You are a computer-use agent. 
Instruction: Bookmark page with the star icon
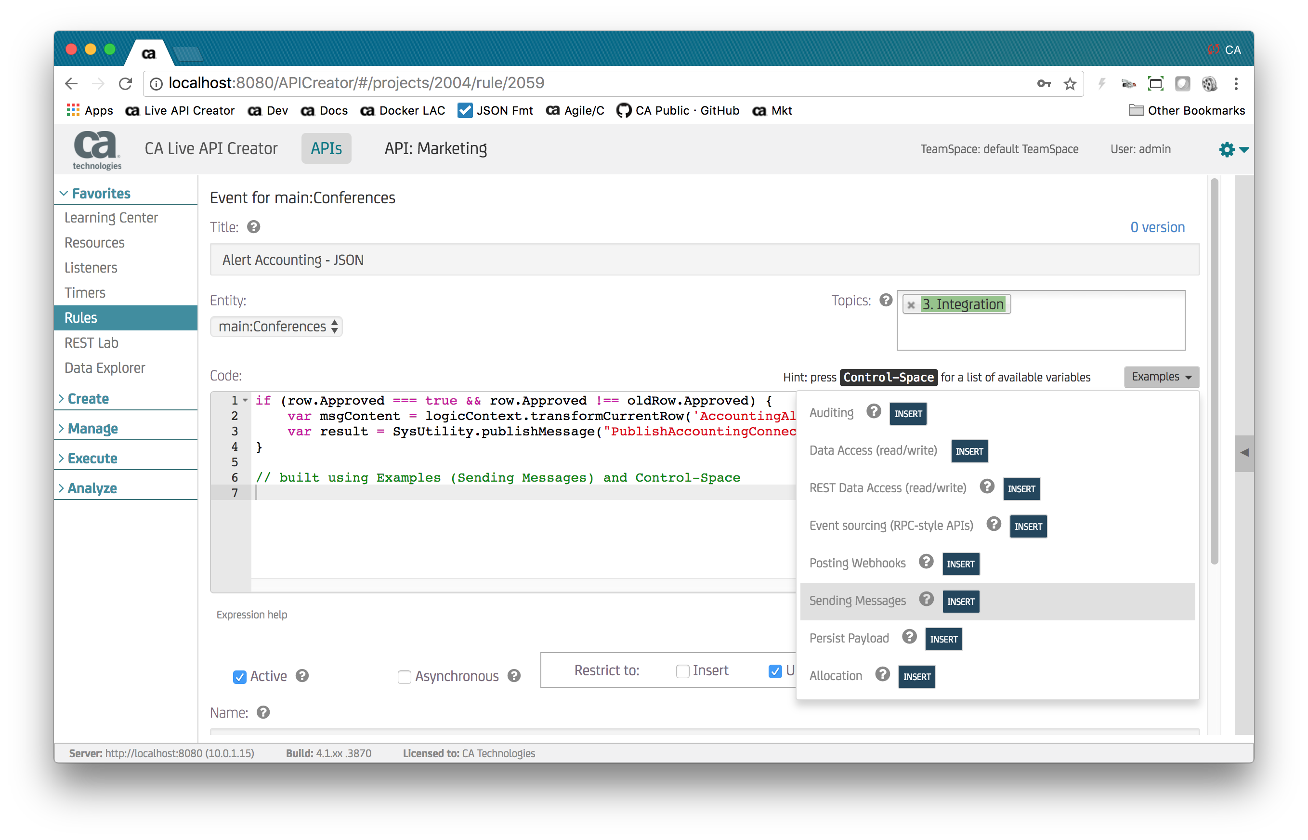click(x=1070, y=83)
